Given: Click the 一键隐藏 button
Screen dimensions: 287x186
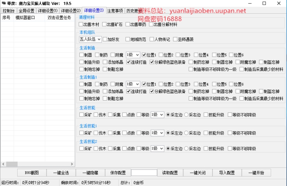Looking at the screenshot, I should pyautogui.click(x=90, y=173).
